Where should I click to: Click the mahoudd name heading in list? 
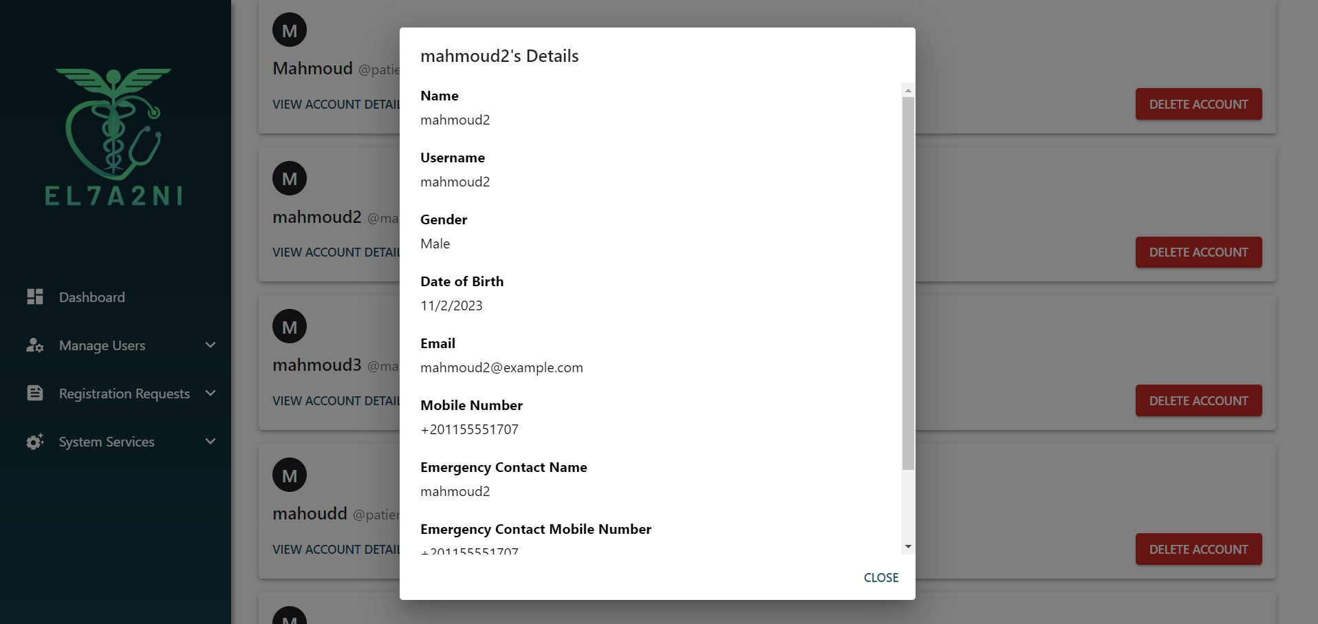(310, 513)
